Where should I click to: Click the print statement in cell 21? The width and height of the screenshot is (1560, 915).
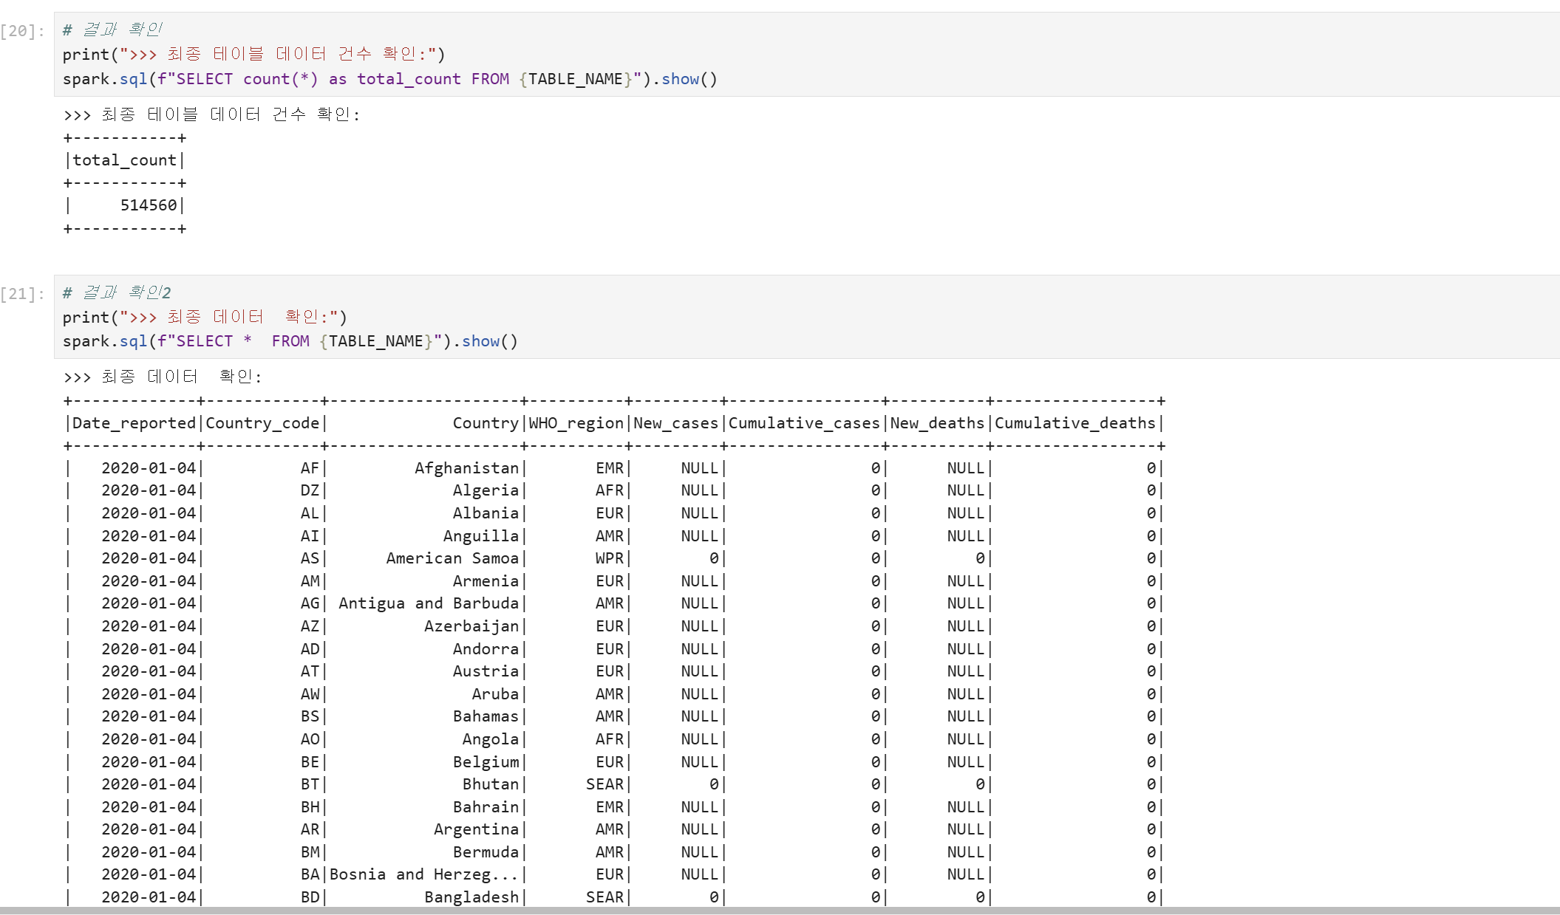204,318
